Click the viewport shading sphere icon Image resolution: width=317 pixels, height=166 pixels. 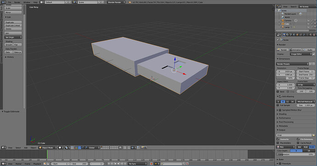[60, 148]
